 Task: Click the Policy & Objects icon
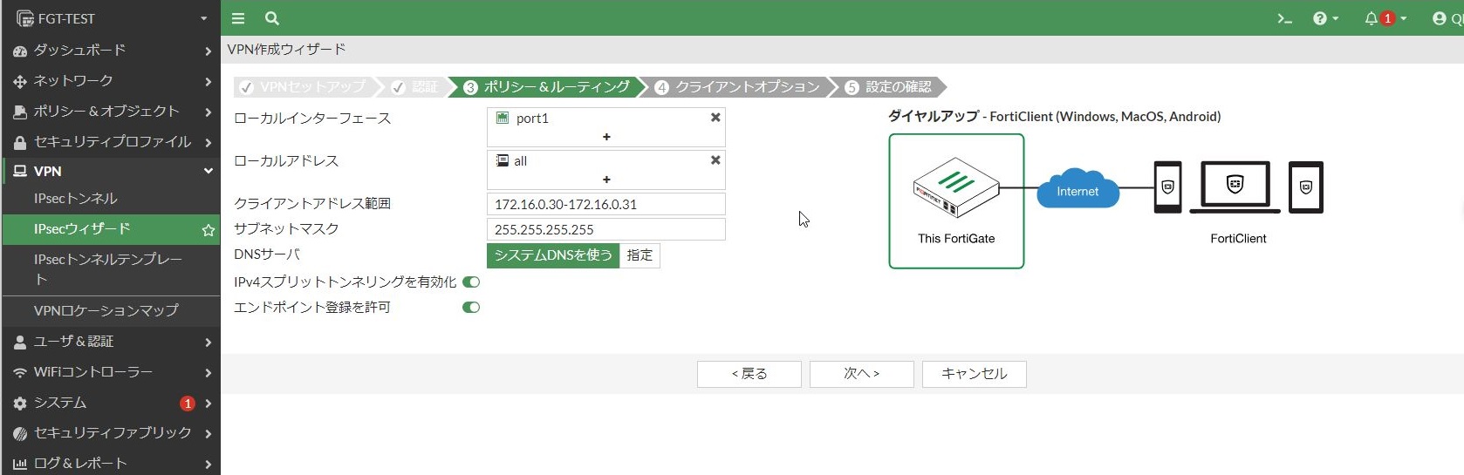coord(20,112)
